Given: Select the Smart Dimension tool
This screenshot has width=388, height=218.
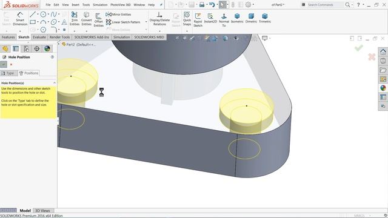Looking at the screenshot, I should [20, 18].
